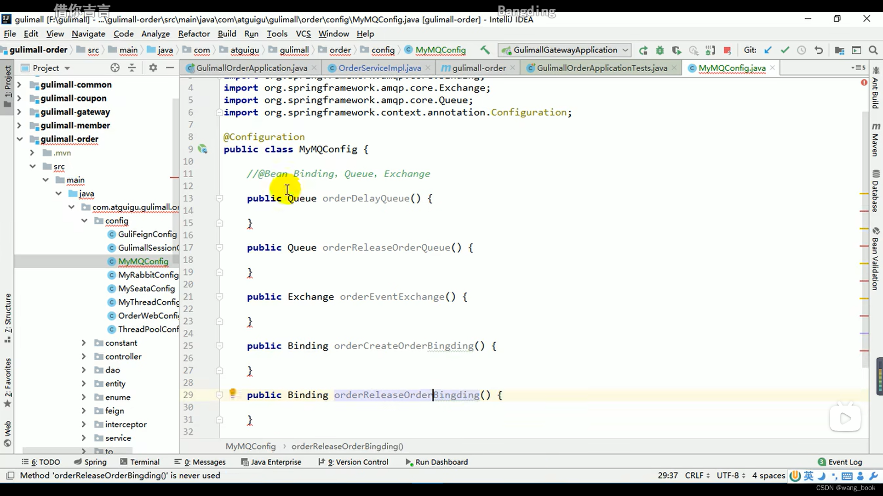Viewport: 883px width, 496px height.
Task: Open GulimallGatewayApplication run configuration dropdown
Action: 566,50
